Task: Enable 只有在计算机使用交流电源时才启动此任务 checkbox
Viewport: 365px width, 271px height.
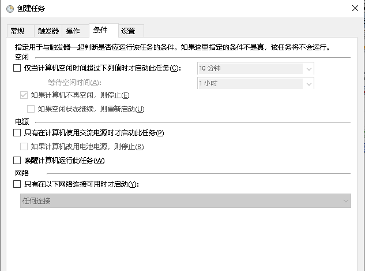Action: click(x=17, y=133)
